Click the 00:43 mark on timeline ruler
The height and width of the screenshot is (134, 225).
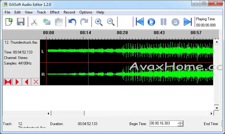159,33
